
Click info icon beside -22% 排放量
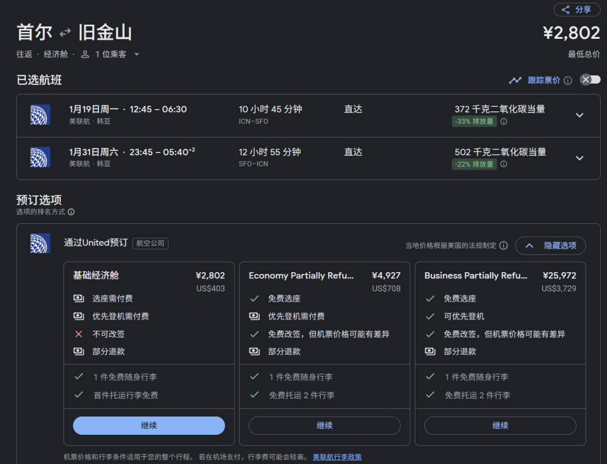(x=504, y=164)
